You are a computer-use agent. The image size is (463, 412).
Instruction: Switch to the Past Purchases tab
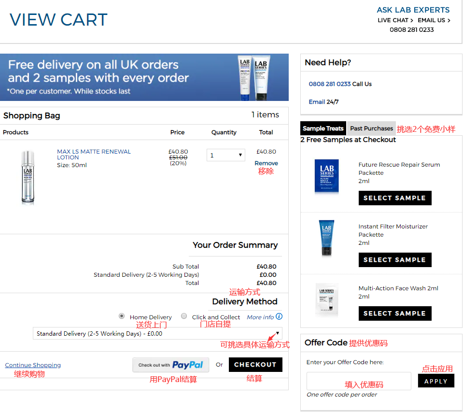coord(371,128)
